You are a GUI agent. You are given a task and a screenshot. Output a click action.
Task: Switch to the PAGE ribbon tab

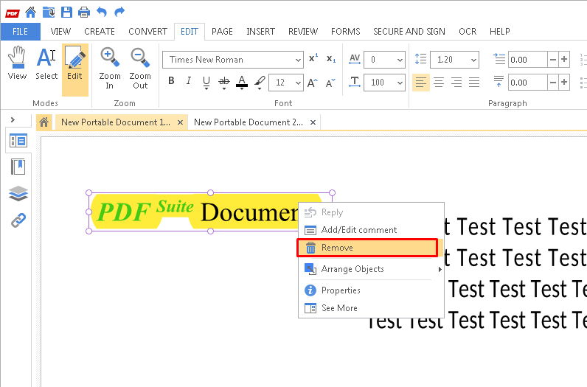click(222, 32)
